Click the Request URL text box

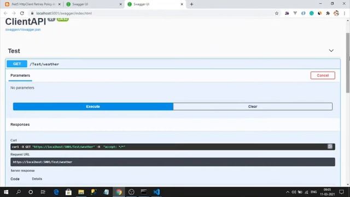pyautogui.click(x=173, y=162)
